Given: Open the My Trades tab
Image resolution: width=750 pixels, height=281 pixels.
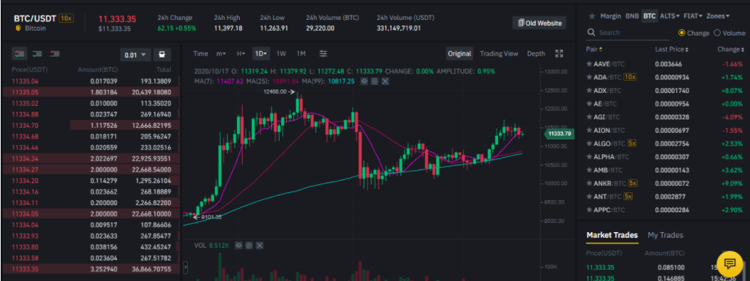Looking at the screenshot, I should (665, 235).
